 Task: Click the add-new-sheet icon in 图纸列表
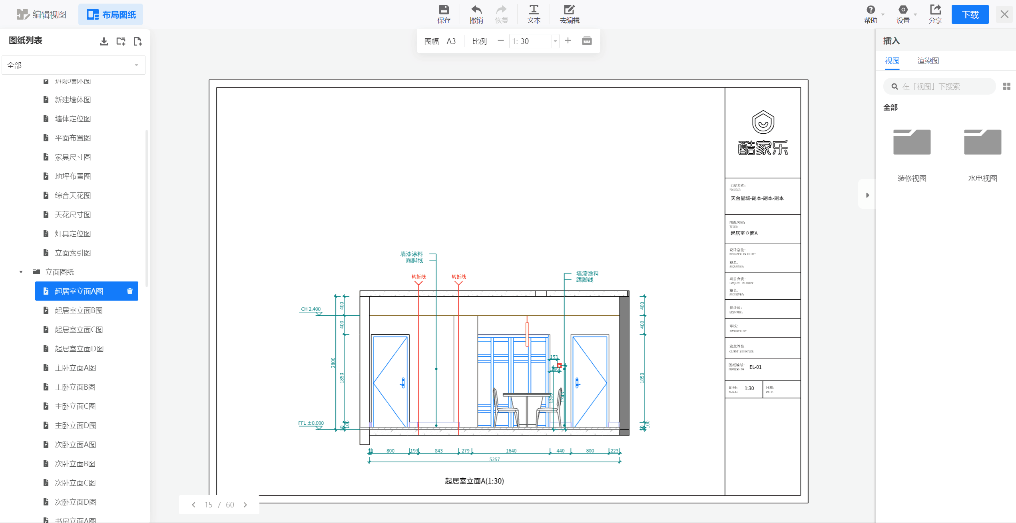click(137, 41)
